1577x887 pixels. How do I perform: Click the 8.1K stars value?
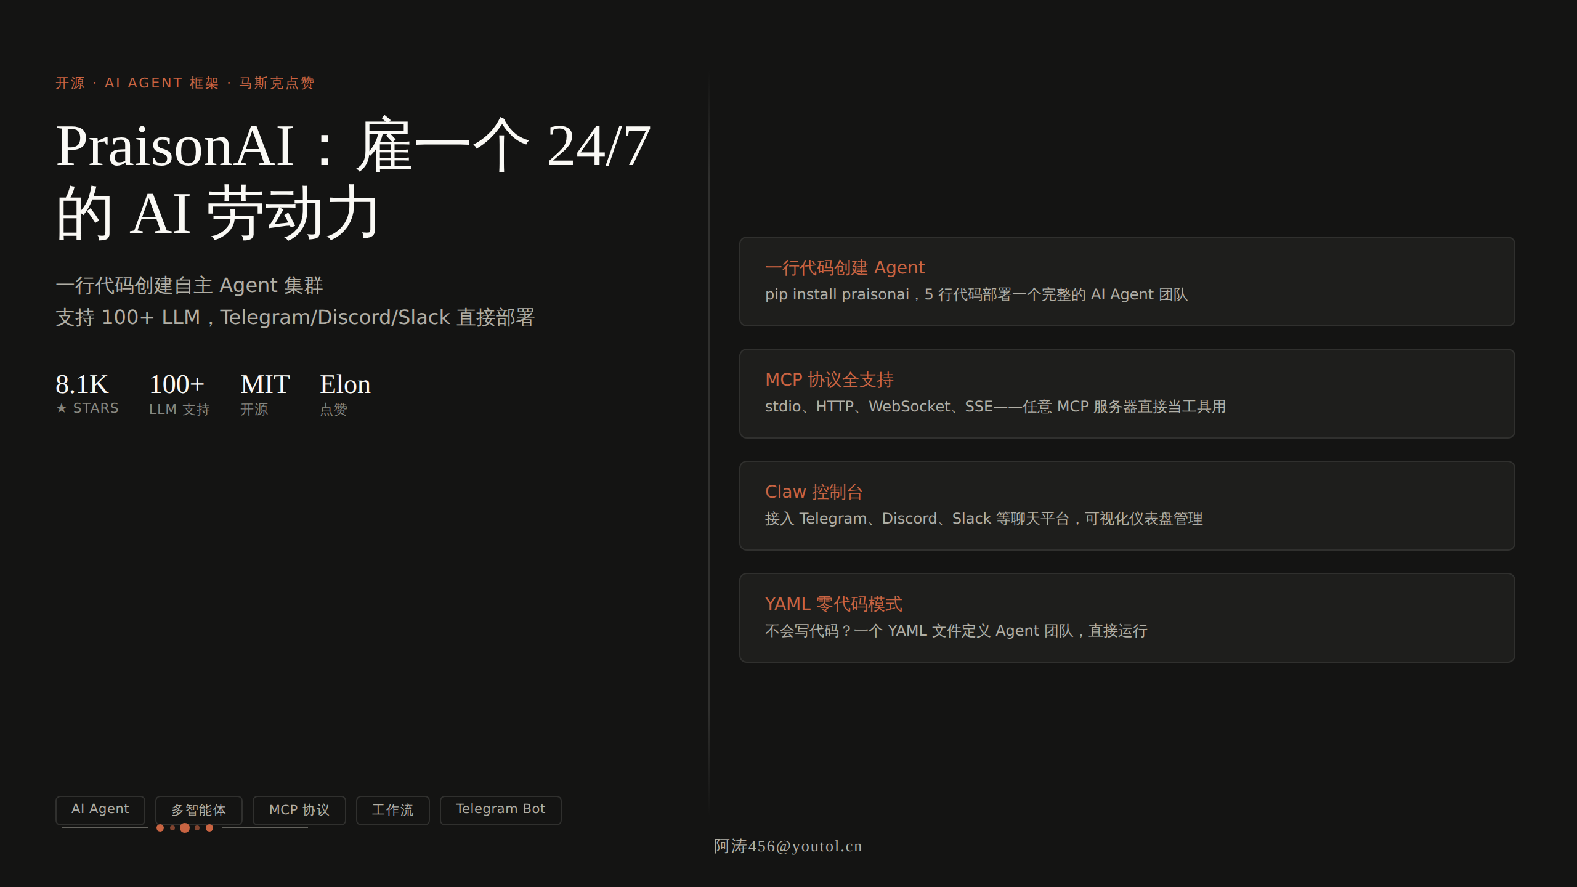tap(82, 384)
